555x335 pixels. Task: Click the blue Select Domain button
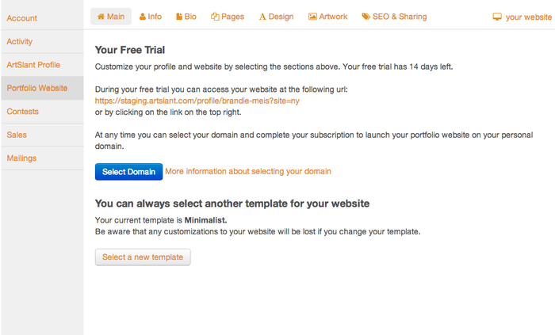pyautogui.click(x=128, y=172)
